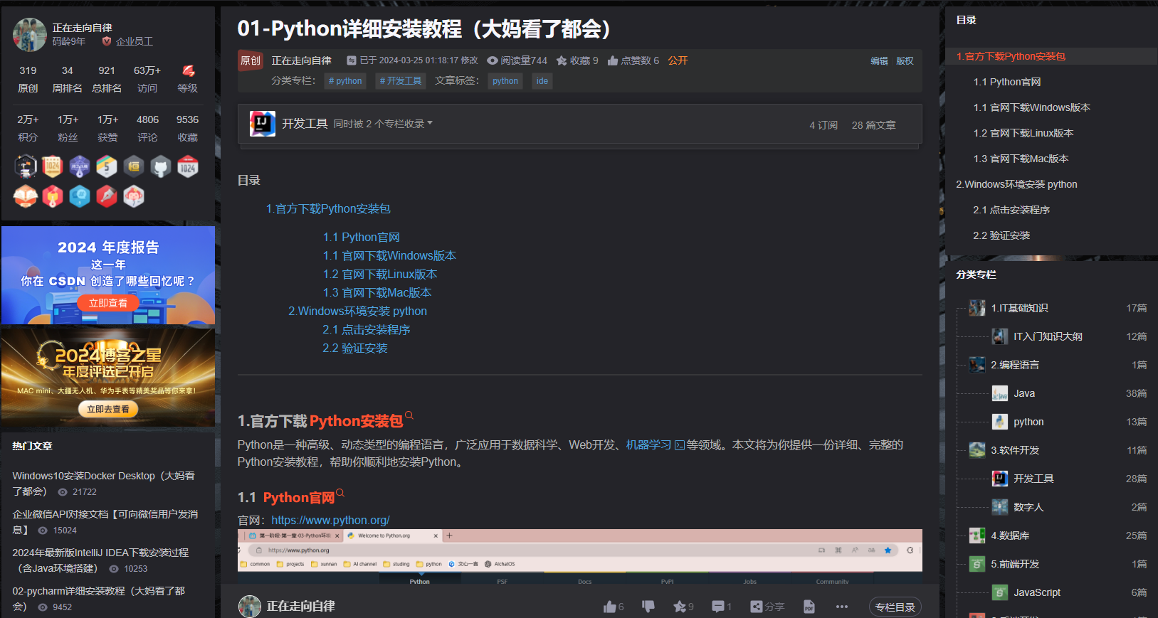Viewport: 1158px width, 618px height.
Task: Click the 2.编程语言 category icon
Action: (977, 365)
